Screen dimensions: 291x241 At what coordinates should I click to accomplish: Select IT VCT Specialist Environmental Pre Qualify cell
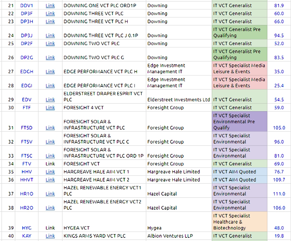point(239,122)
